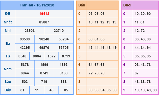Screen dimensions: 159x95
Task: Select third prize number 09590
Action: click(x=25, y=39)
